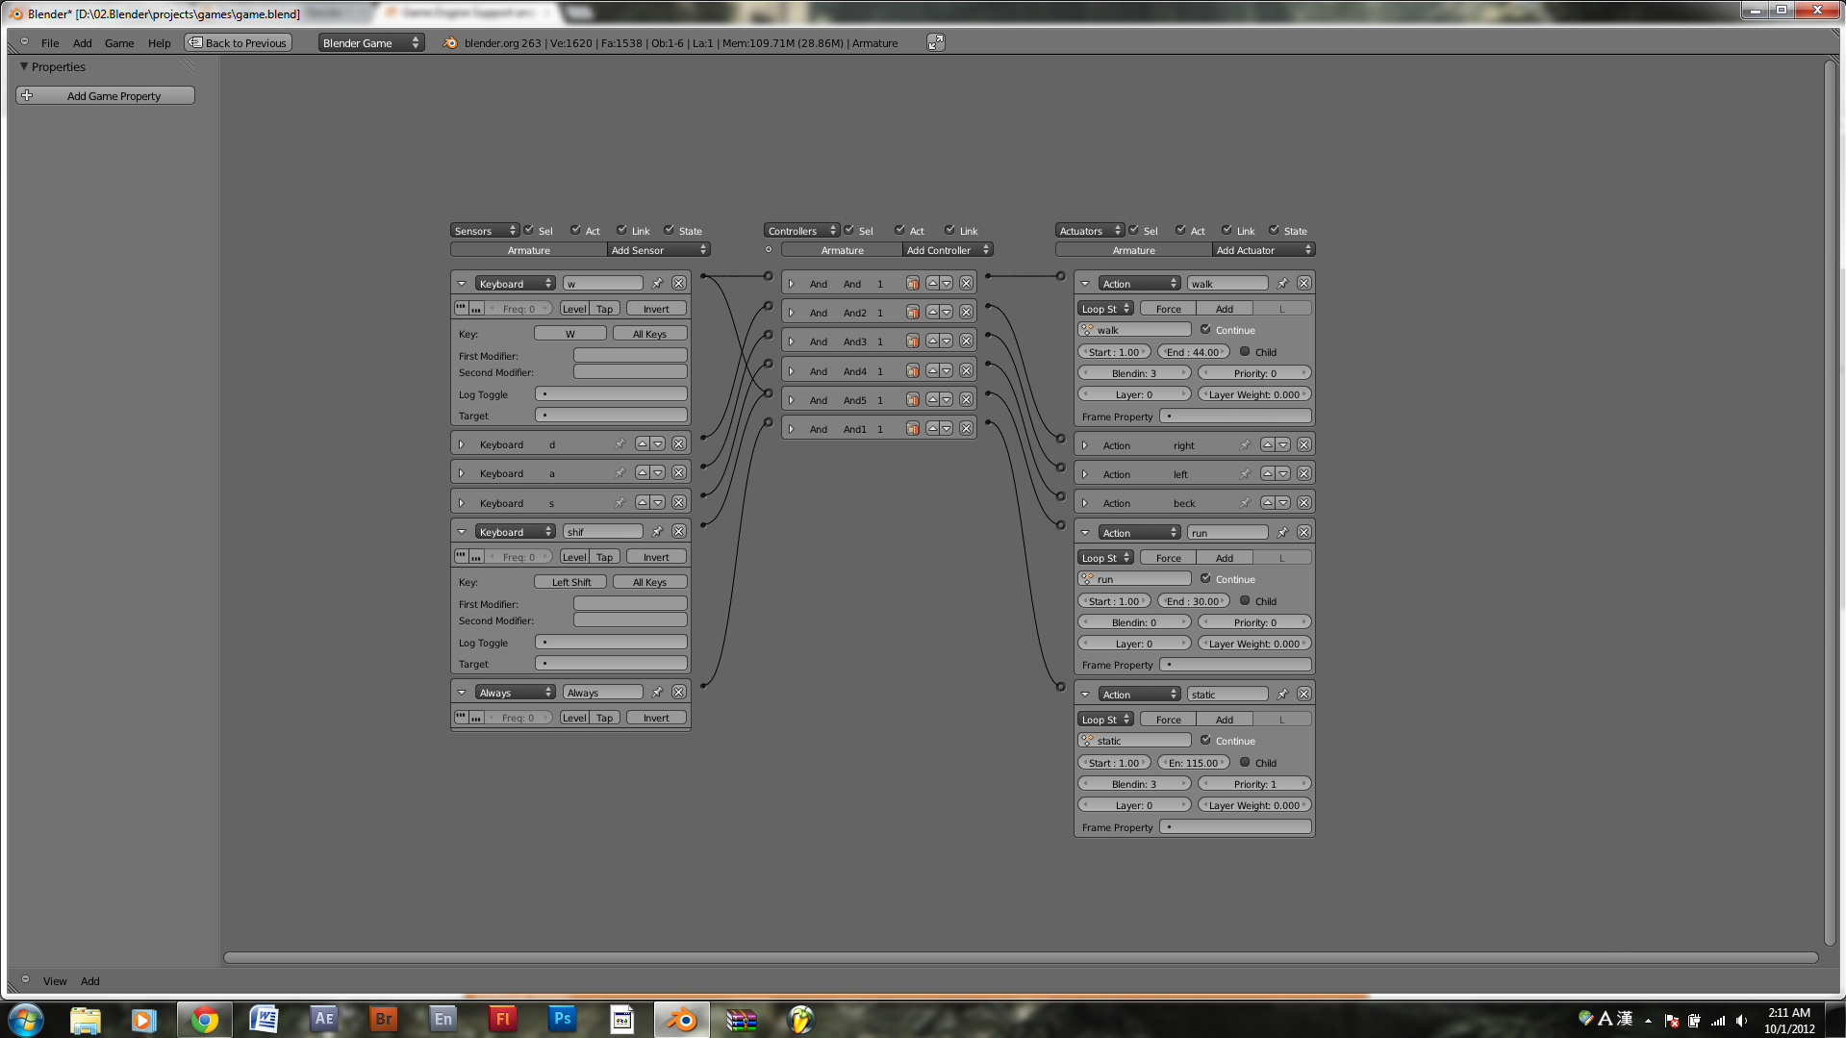Click All Keys on the 'w' sensor
Image resolution: width=1846 pixels, height=1038 pixels.
(x=650, y=333)
